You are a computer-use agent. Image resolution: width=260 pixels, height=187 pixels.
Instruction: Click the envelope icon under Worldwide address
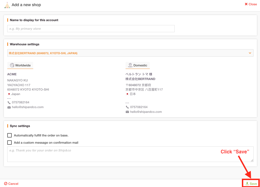tap(9, 107)
